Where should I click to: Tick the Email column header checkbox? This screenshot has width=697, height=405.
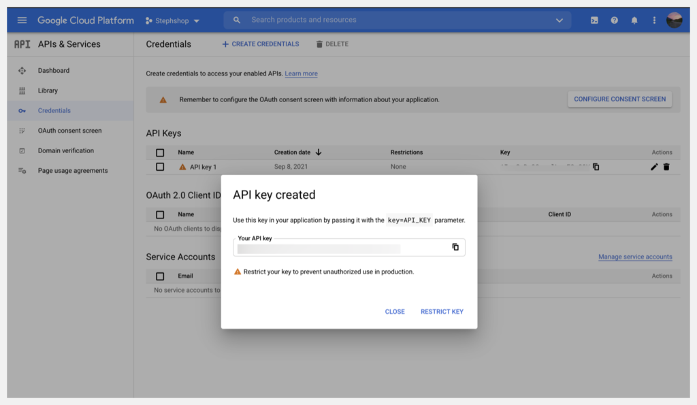point(161,276)
